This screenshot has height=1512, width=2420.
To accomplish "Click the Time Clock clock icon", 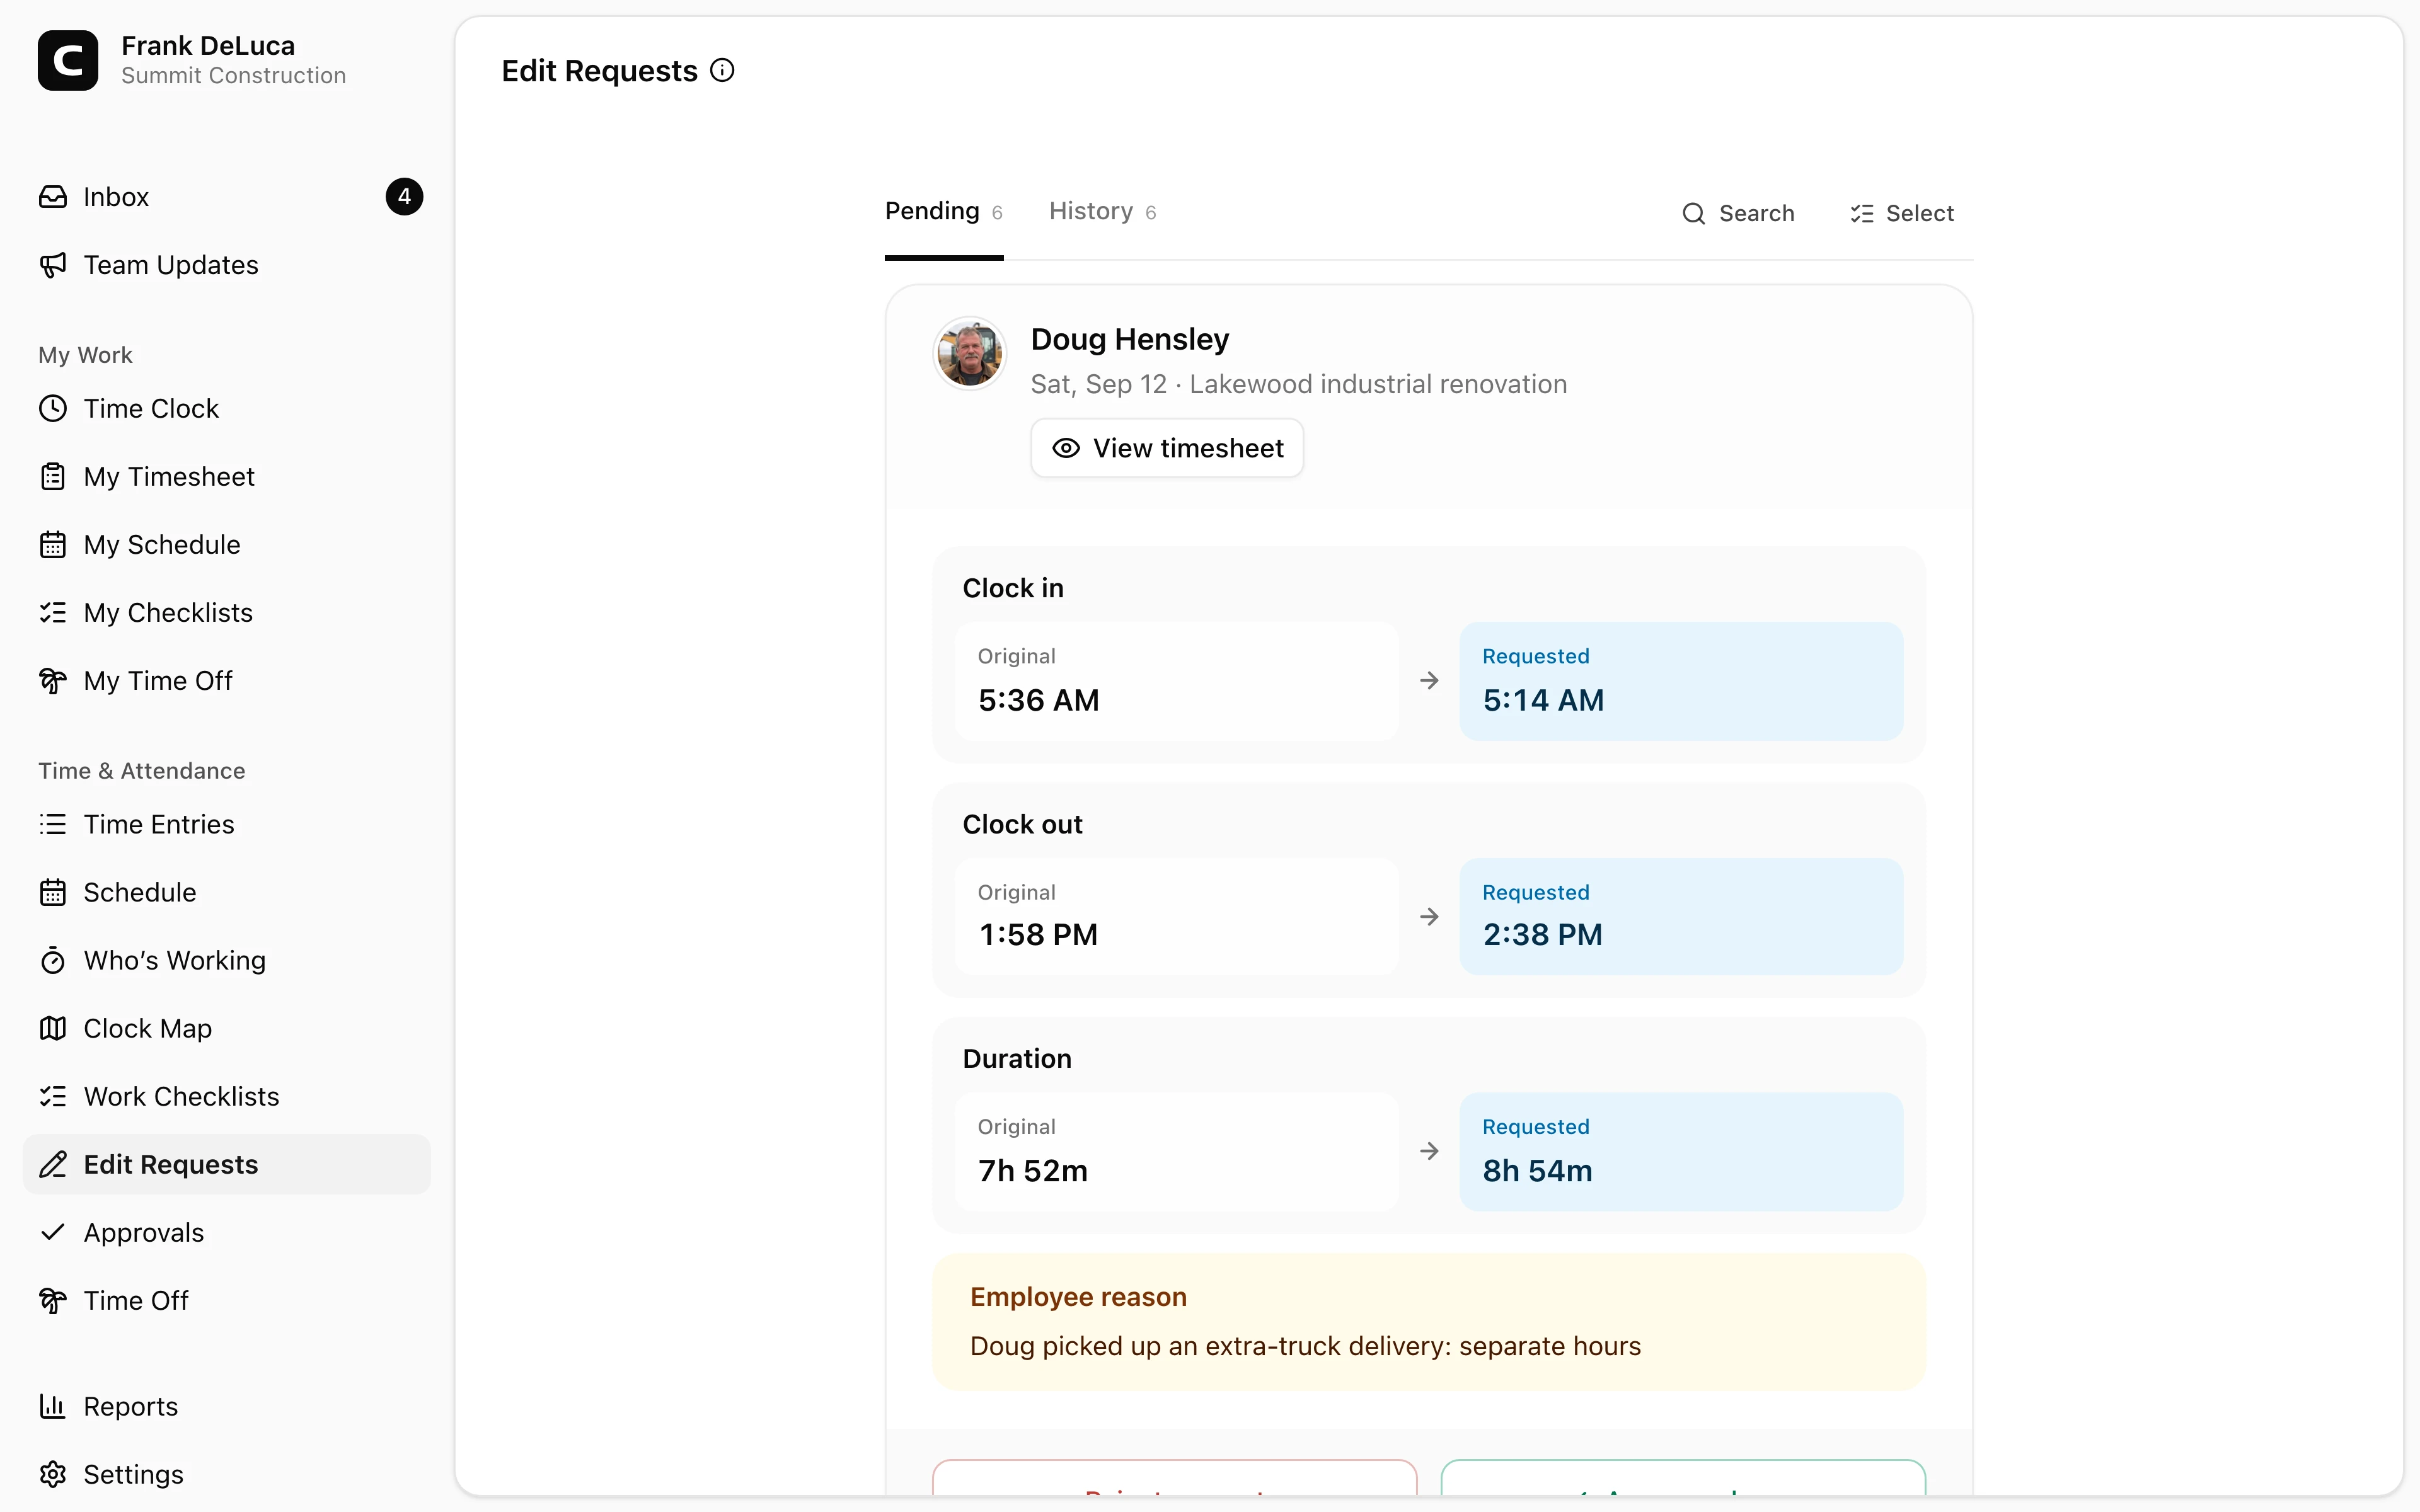I will point(53,409).
